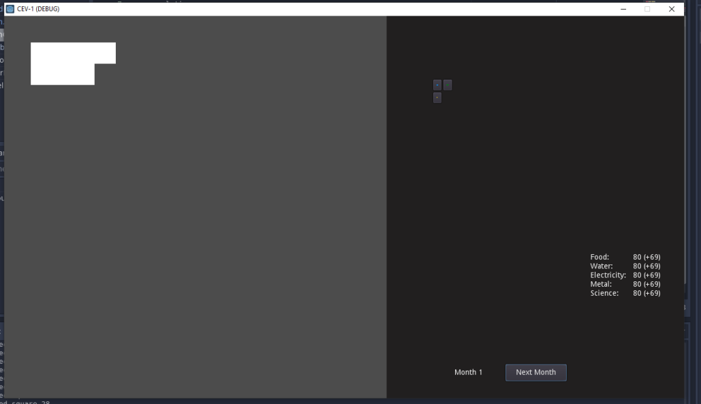Viewport: 701px width, 404px height.
Task: Click the Food amount 80 (+69)
Action: 647,257
